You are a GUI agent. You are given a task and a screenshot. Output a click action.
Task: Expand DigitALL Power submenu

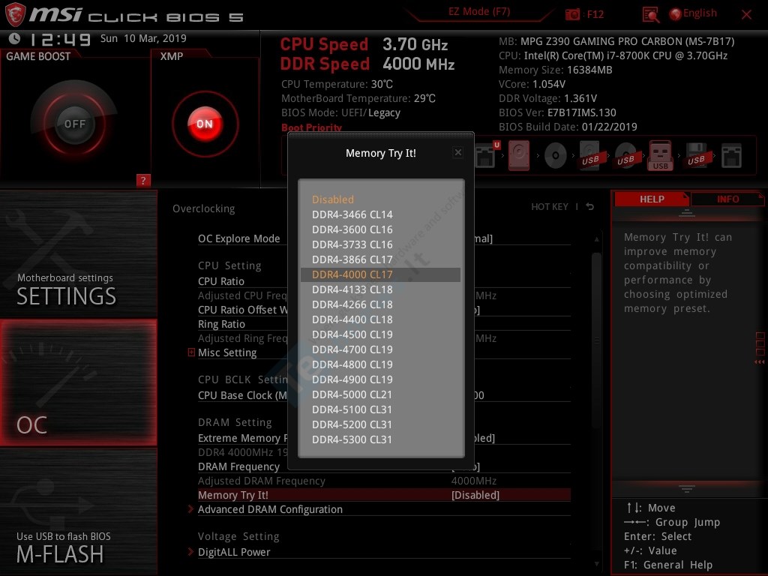(x=234, y=552)
